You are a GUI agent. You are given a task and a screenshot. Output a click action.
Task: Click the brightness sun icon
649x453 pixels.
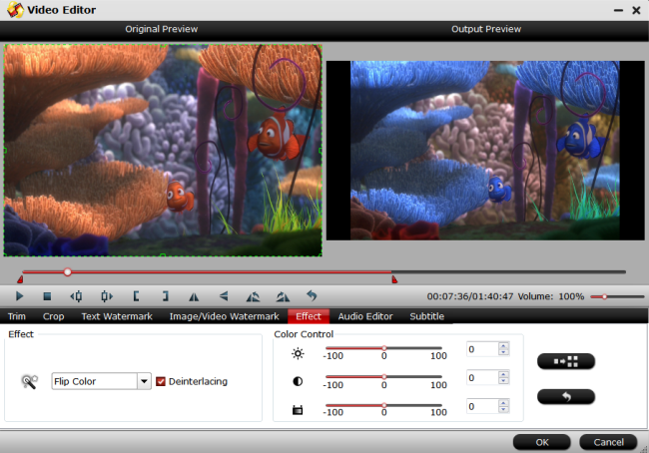coord(298,353)
